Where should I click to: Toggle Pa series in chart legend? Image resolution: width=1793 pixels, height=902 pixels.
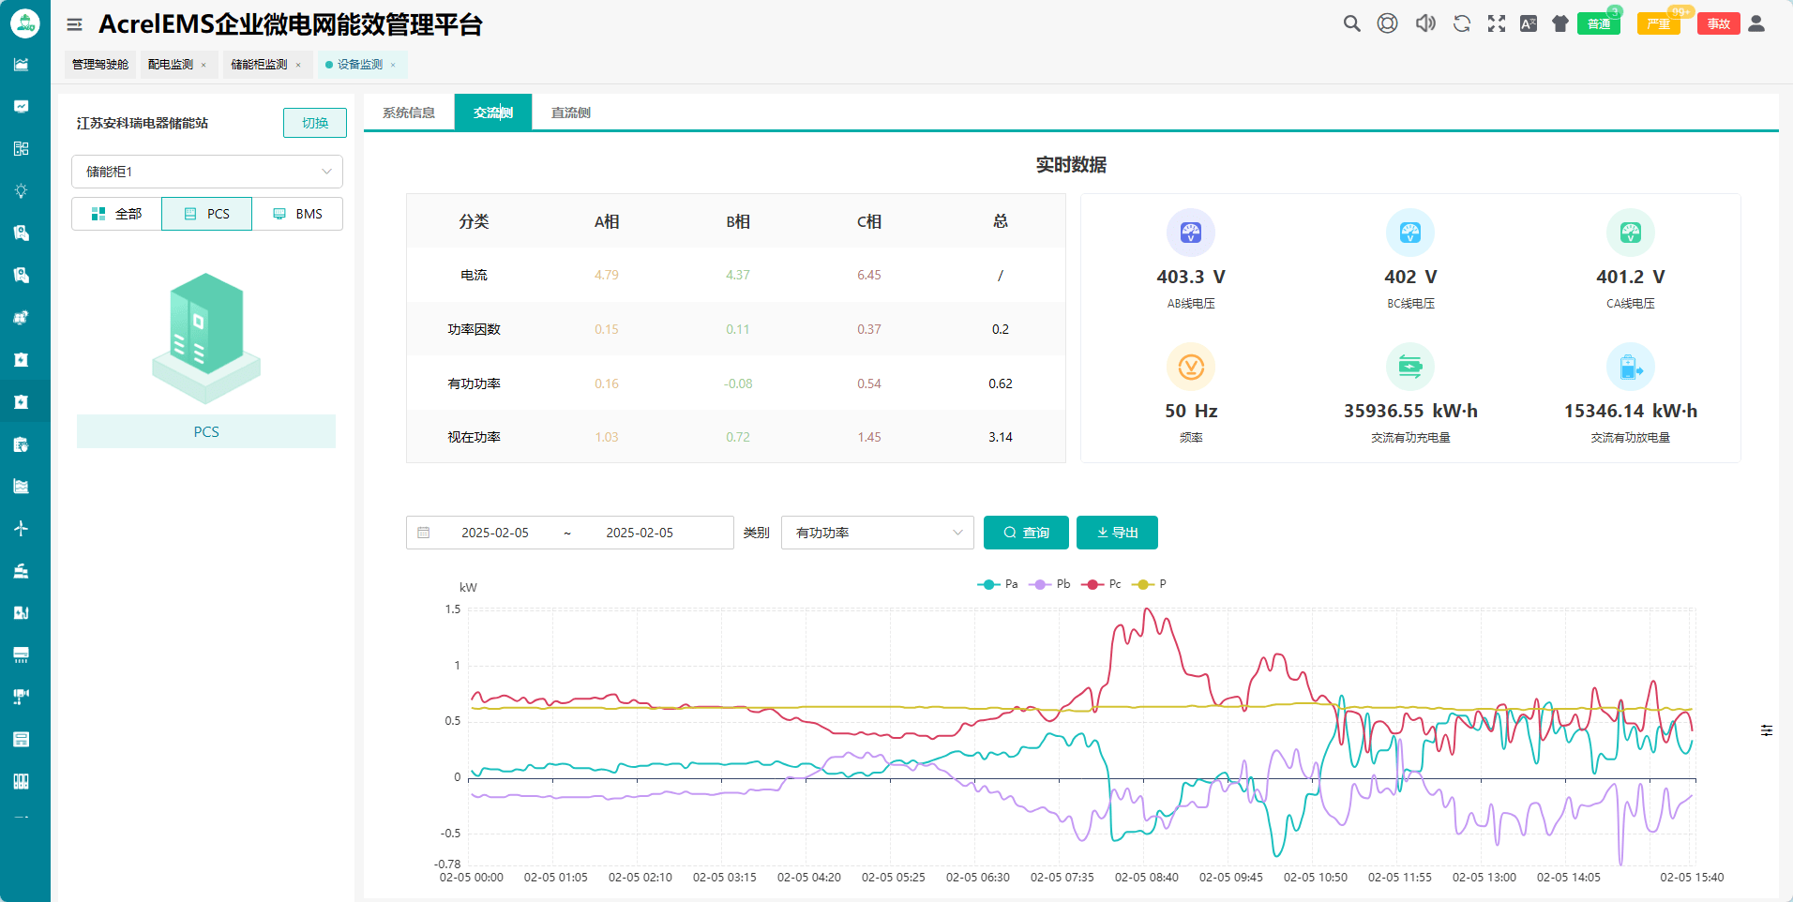pyautogui.click(x=998, y=584)
